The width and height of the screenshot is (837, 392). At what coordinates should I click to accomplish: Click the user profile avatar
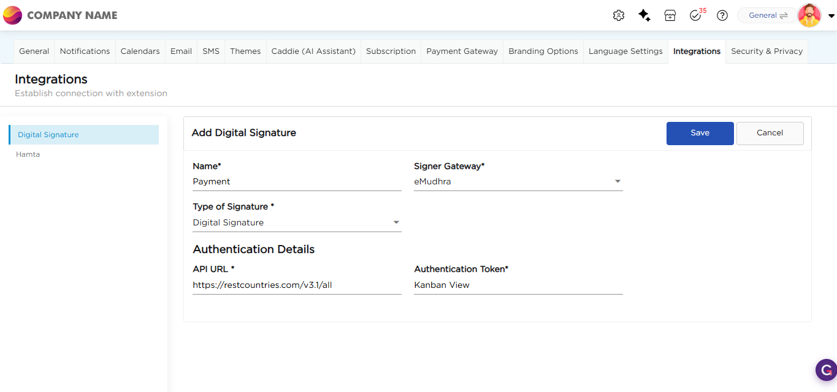[x=809, y=16]
